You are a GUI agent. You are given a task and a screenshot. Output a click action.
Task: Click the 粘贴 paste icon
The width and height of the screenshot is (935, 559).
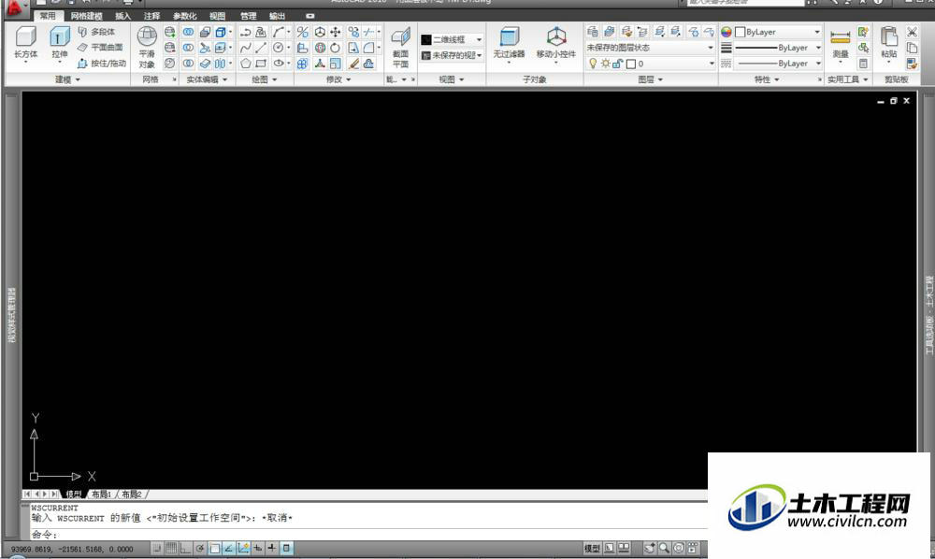click(x=889, y=43)
